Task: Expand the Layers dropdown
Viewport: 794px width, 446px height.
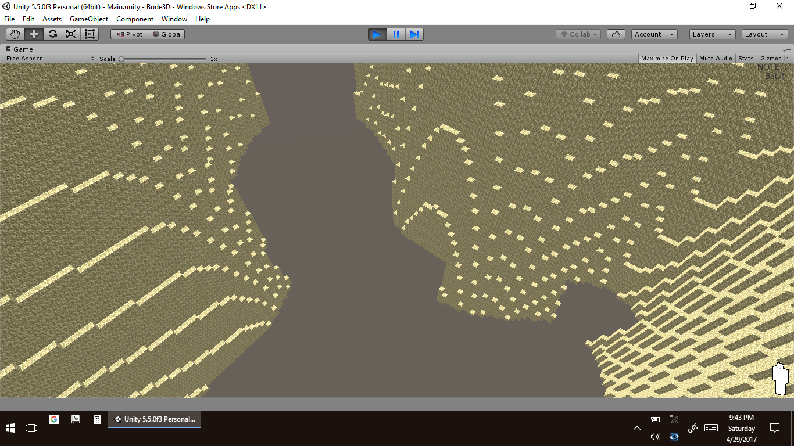Action: pyautogui.click(x=712, y=34)
